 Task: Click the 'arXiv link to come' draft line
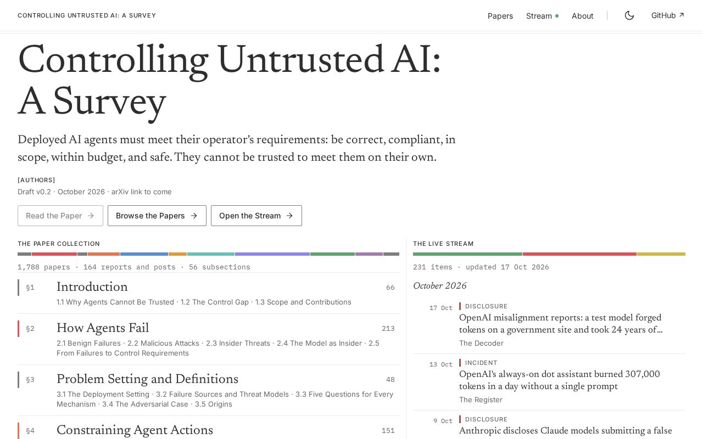click(x=94, y=192)
